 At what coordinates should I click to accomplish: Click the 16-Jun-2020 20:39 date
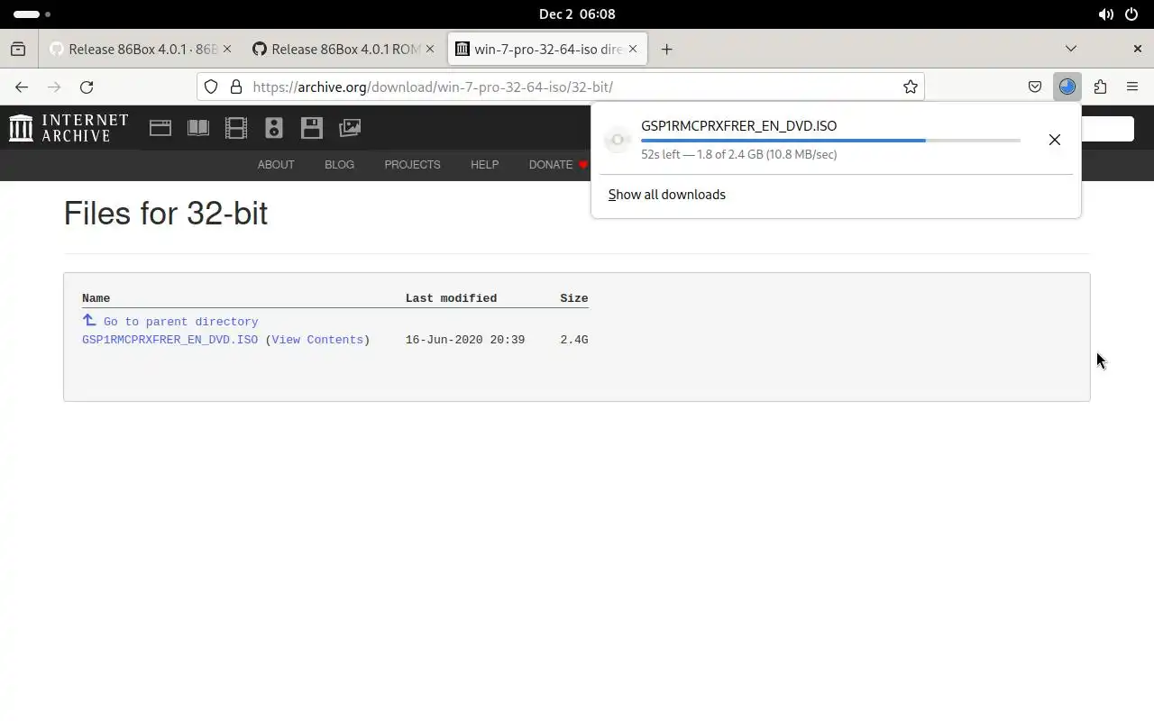tap(465, 340)
